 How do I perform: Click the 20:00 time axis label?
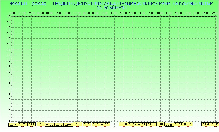click(x=197, y=13)
